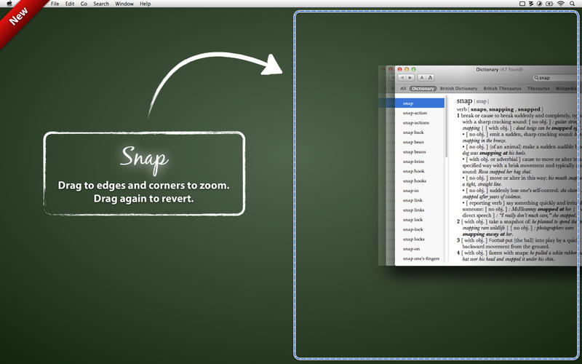The width and height of the screenshot is (582, 364).
Task: Click the Wi-Fi status icon
Action: (x=561, y=4)
